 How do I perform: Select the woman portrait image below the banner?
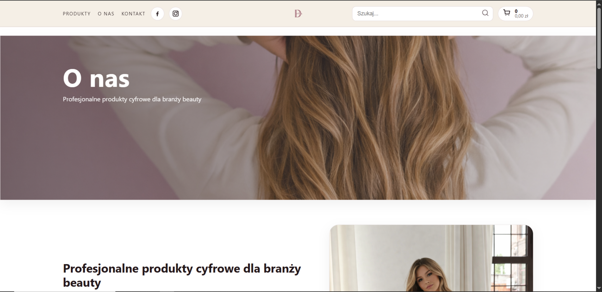point(431,259)
